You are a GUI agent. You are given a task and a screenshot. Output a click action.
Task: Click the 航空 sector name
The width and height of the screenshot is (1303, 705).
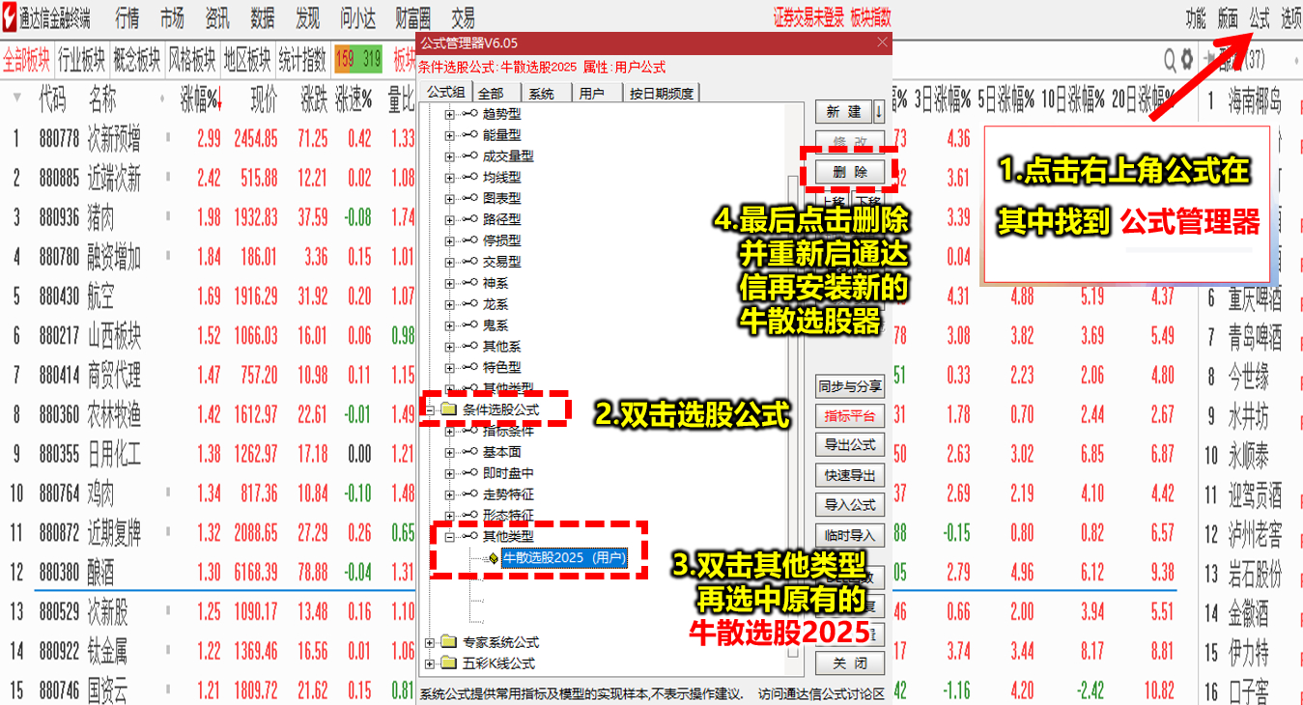(x=101, y=296)
